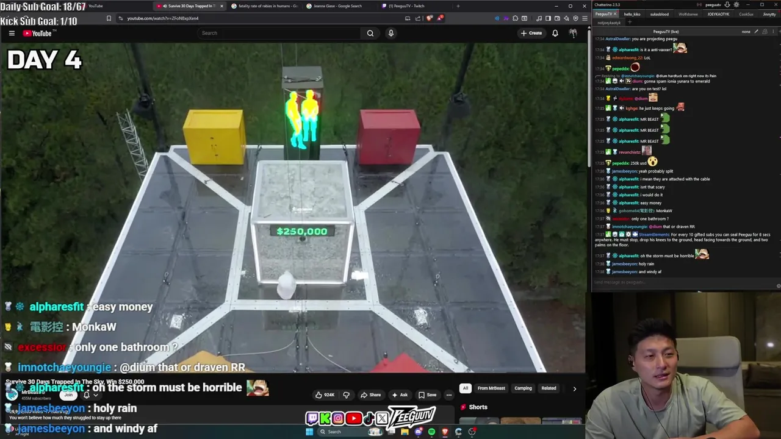This screenshot has height=439, width=781.
Task: Click the Brave shields icon in address bar
Action: click(430, 18)
